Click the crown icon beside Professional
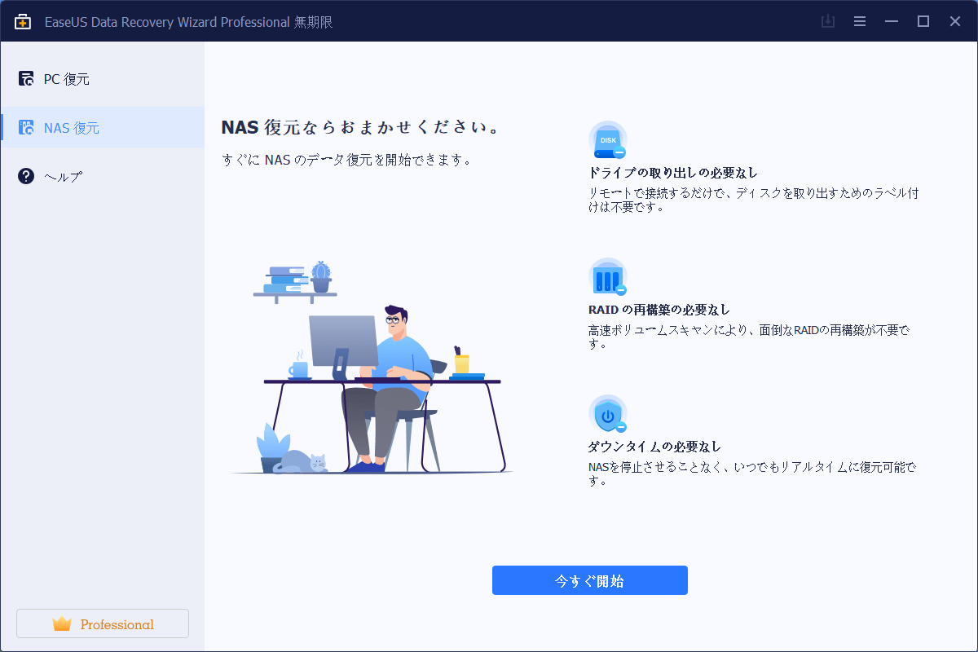 [x=62, y=624]
